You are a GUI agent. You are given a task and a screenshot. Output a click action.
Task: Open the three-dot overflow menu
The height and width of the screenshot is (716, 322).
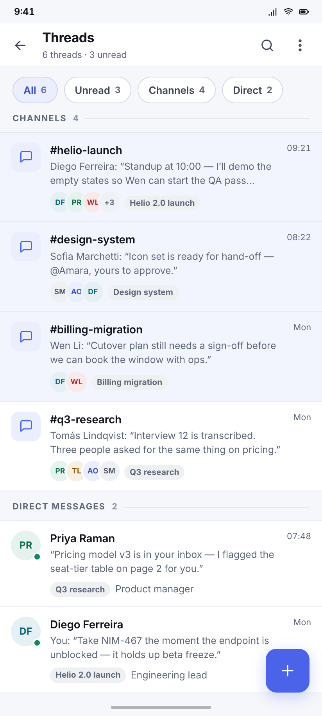click(300, 45)
